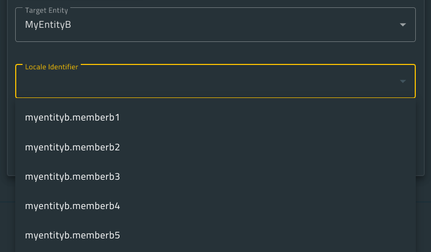Choose myentityb.memberb5 as locale identifier
Viewport: 431px width, 252px height.
pyautogui.click(x=215, y=235)
